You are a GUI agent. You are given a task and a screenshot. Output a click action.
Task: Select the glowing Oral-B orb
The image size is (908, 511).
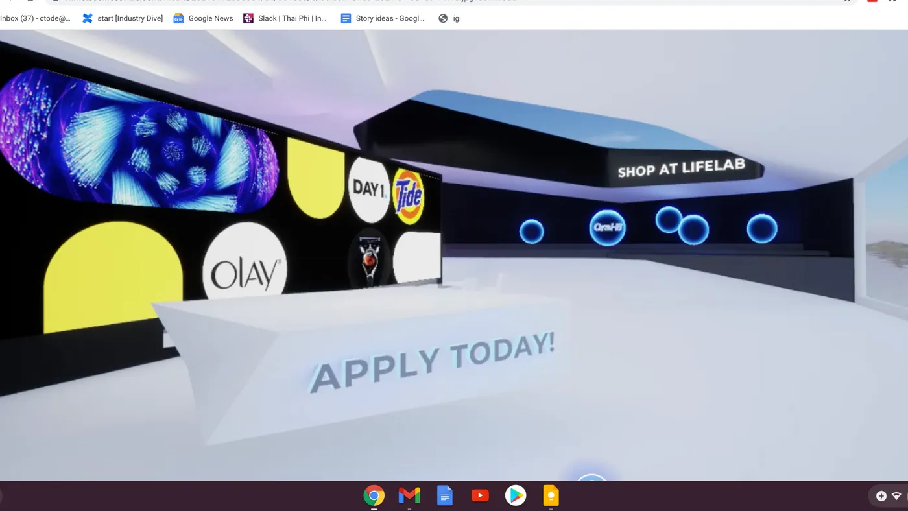[608, 228]
